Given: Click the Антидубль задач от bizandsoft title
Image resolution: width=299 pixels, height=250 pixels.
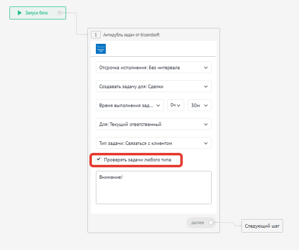Looking at the screenshot, I should (131, 35).
